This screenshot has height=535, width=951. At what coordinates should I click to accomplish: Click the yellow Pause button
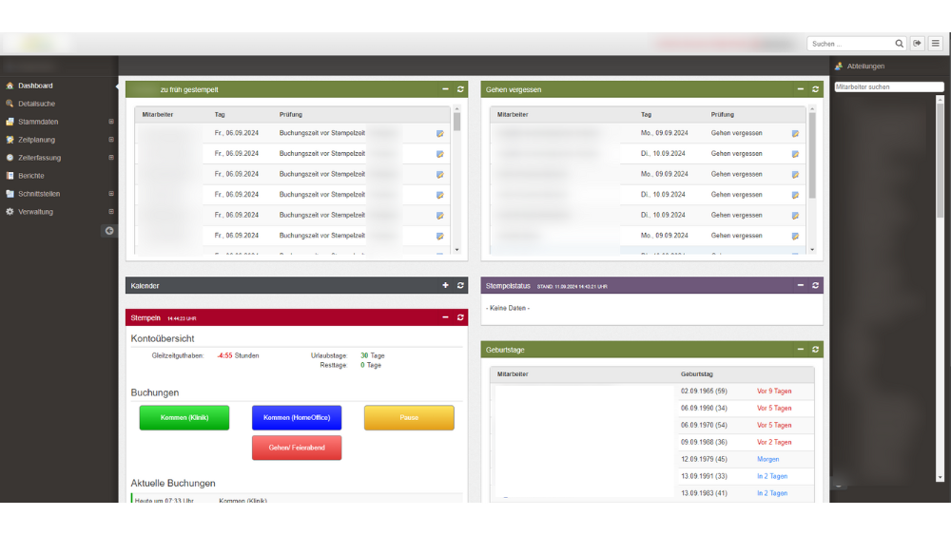[409, 417]
